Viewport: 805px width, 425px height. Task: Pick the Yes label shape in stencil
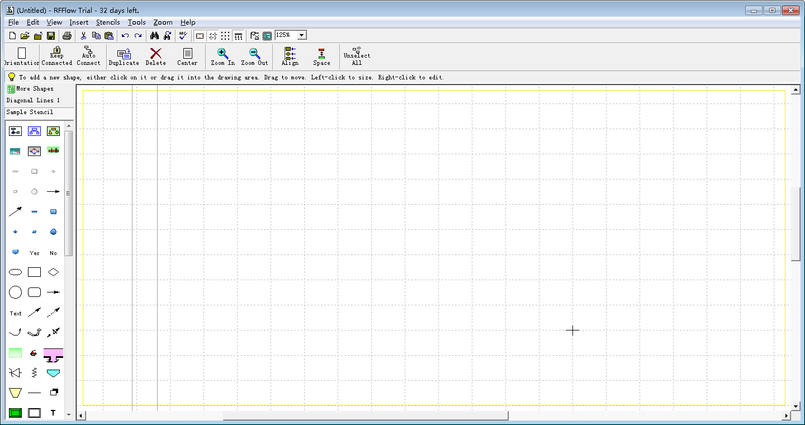click(35, 253)
